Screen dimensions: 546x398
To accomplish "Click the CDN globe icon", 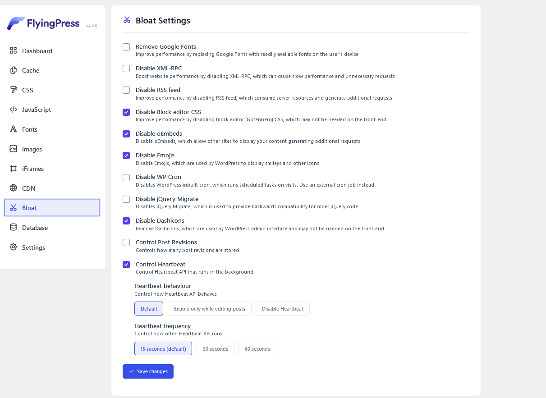I will (x=14, y=188).
